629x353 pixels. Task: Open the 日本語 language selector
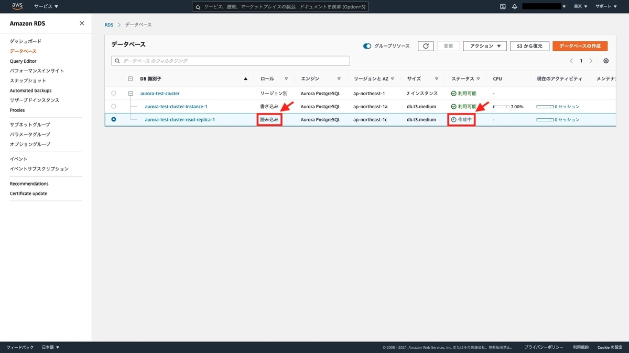pos(50,347)
